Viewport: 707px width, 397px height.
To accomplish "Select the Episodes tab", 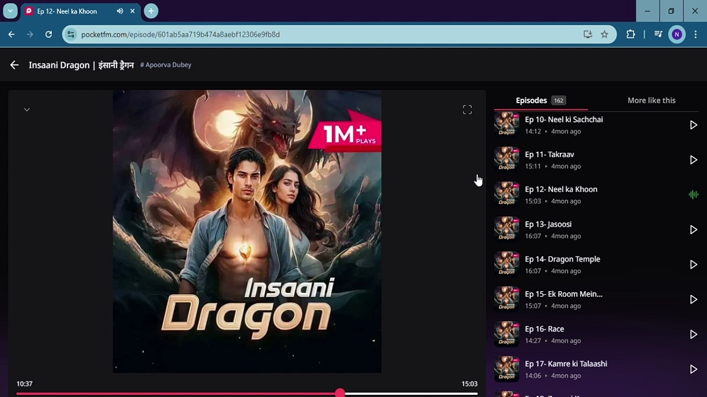I will coord(531,100).
